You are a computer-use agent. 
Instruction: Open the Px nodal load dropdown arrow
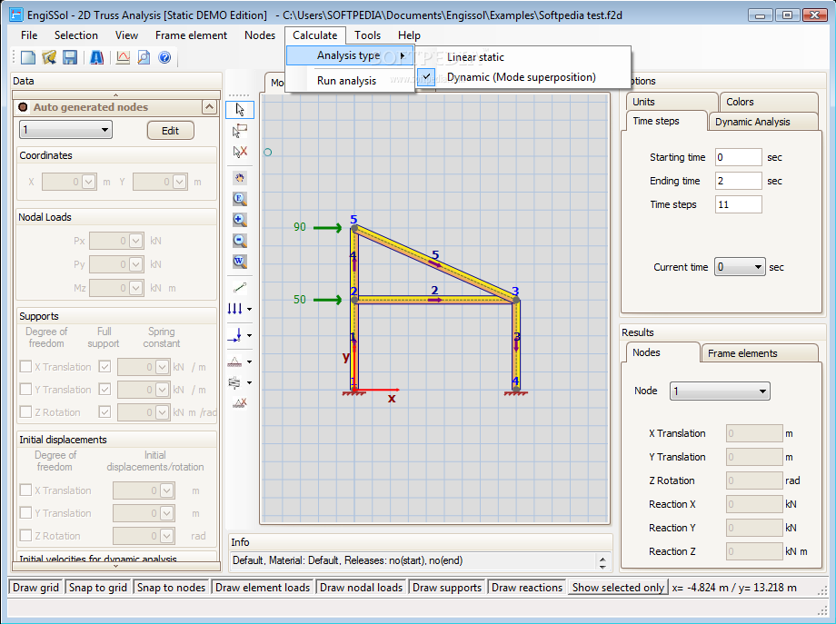[x=136, y=241]
